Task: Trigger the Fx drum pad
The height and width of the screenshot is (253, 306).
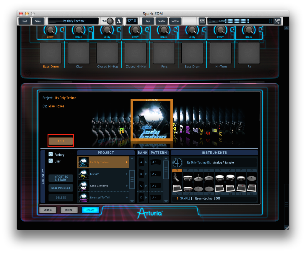Action: [249, 53]
